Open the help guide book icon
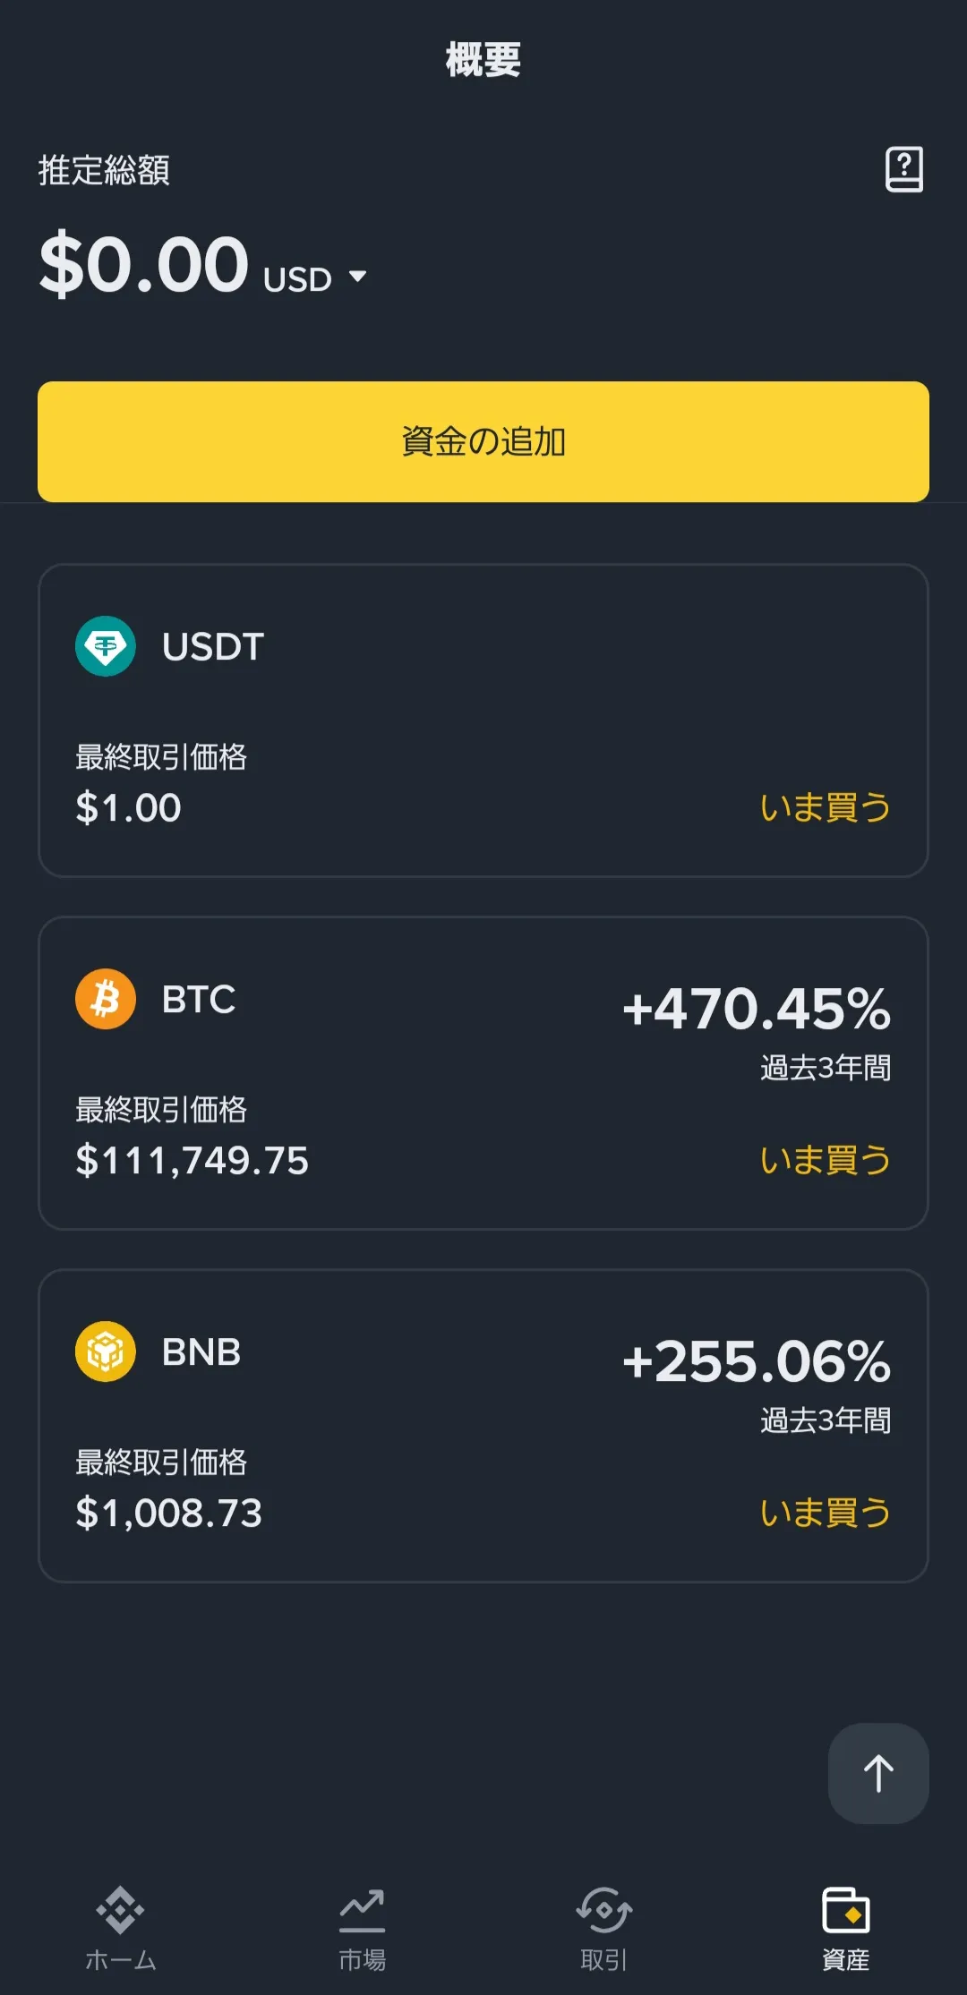This screenshot has height=1995, width=967. (x=903, y=169)
